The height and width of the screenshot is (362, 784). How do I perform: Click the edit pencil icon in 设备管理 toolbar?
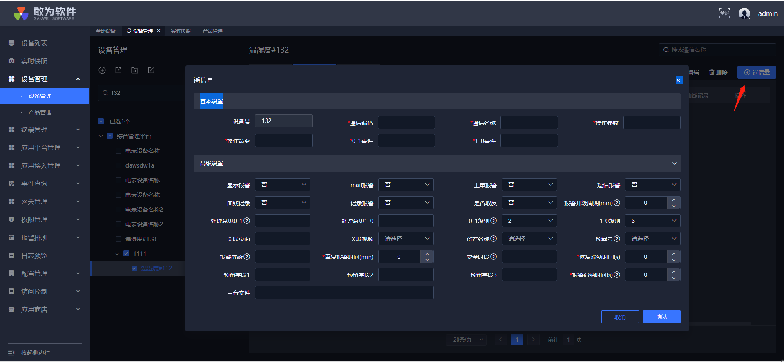(151, 70)
